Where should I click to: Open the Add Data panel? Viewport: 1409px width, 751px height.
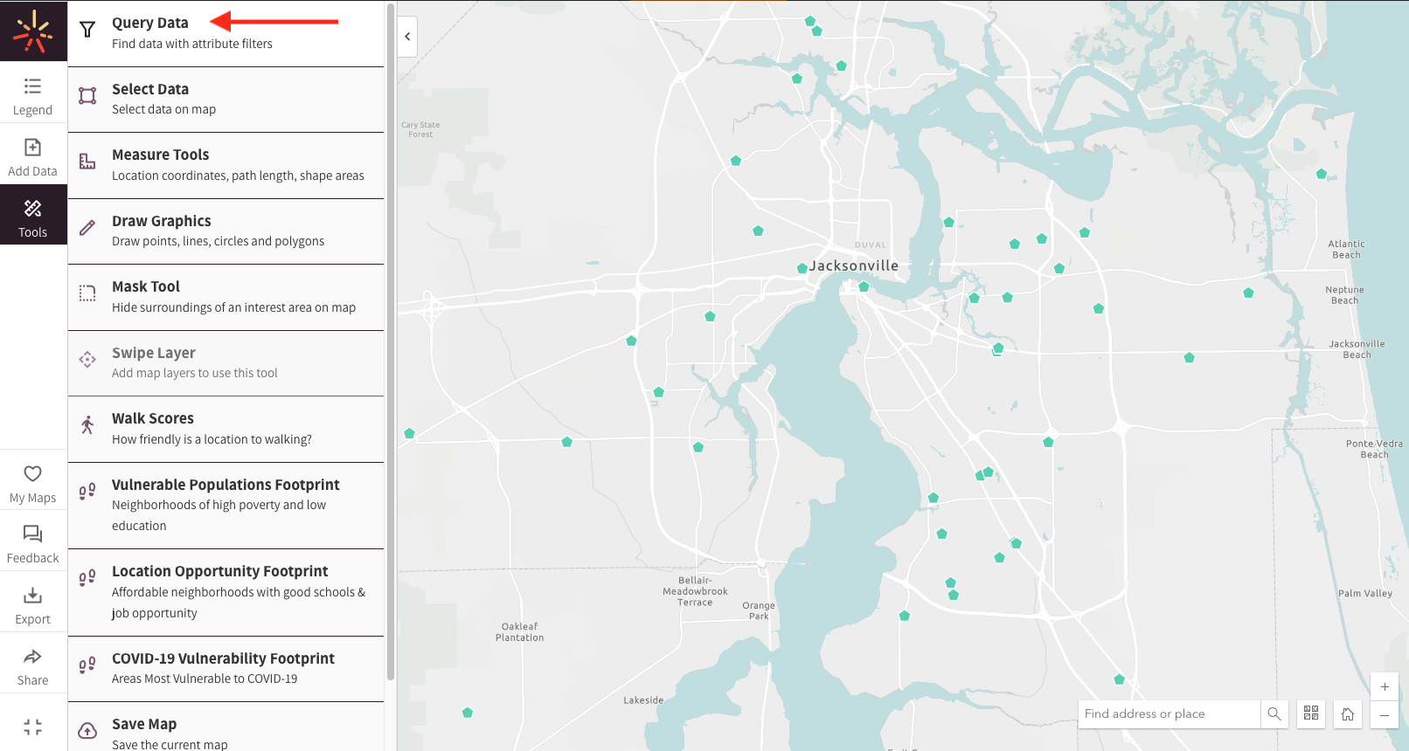32,155
